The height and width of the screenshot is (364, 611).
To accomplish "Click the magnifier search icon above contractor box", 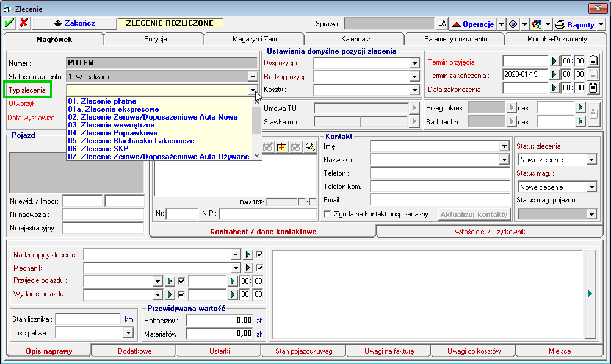I will [x=311, y=146].
